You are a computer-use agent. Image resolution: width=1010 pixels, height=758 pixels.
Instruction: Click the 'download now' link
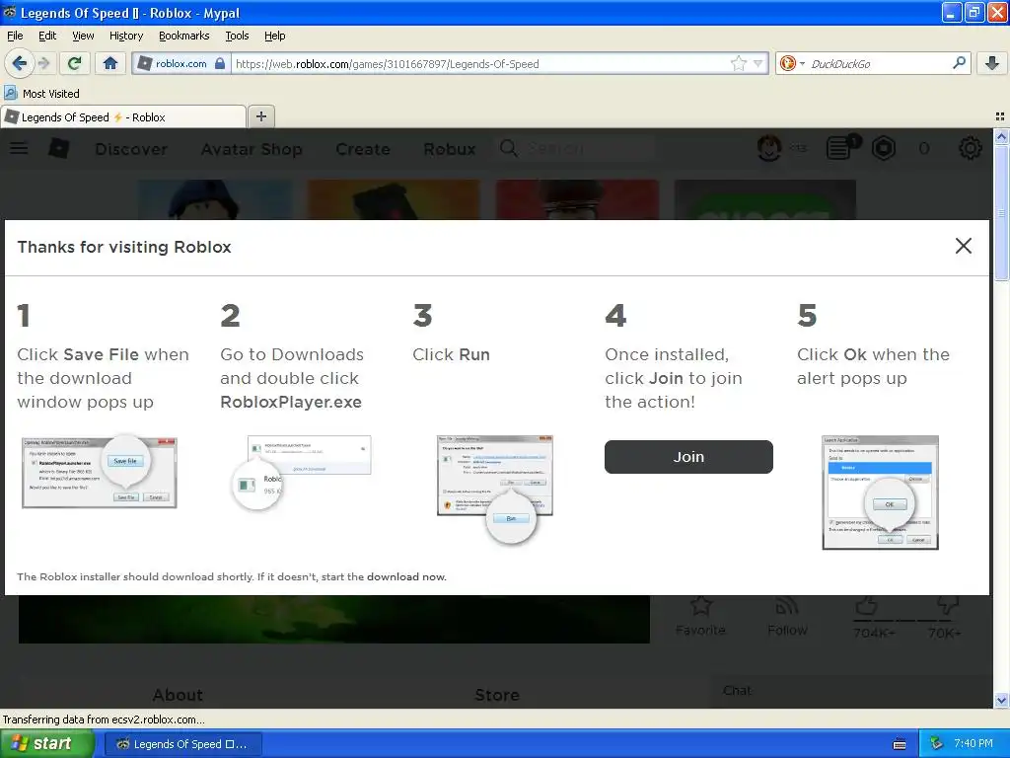click(x=405, y=576)
